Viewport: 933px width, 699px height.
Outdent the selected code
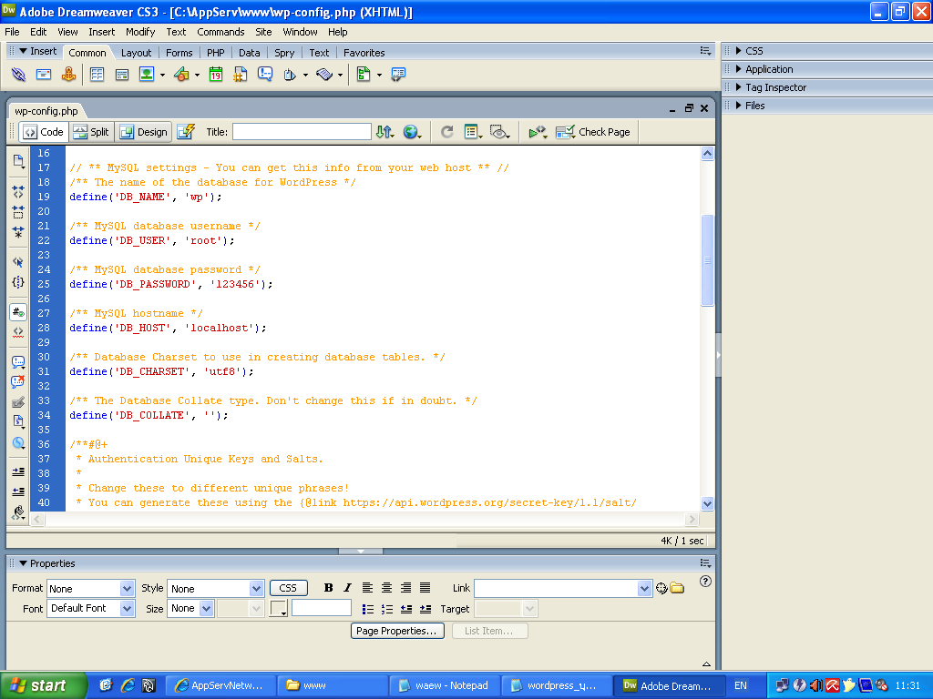tap(18, 491)
